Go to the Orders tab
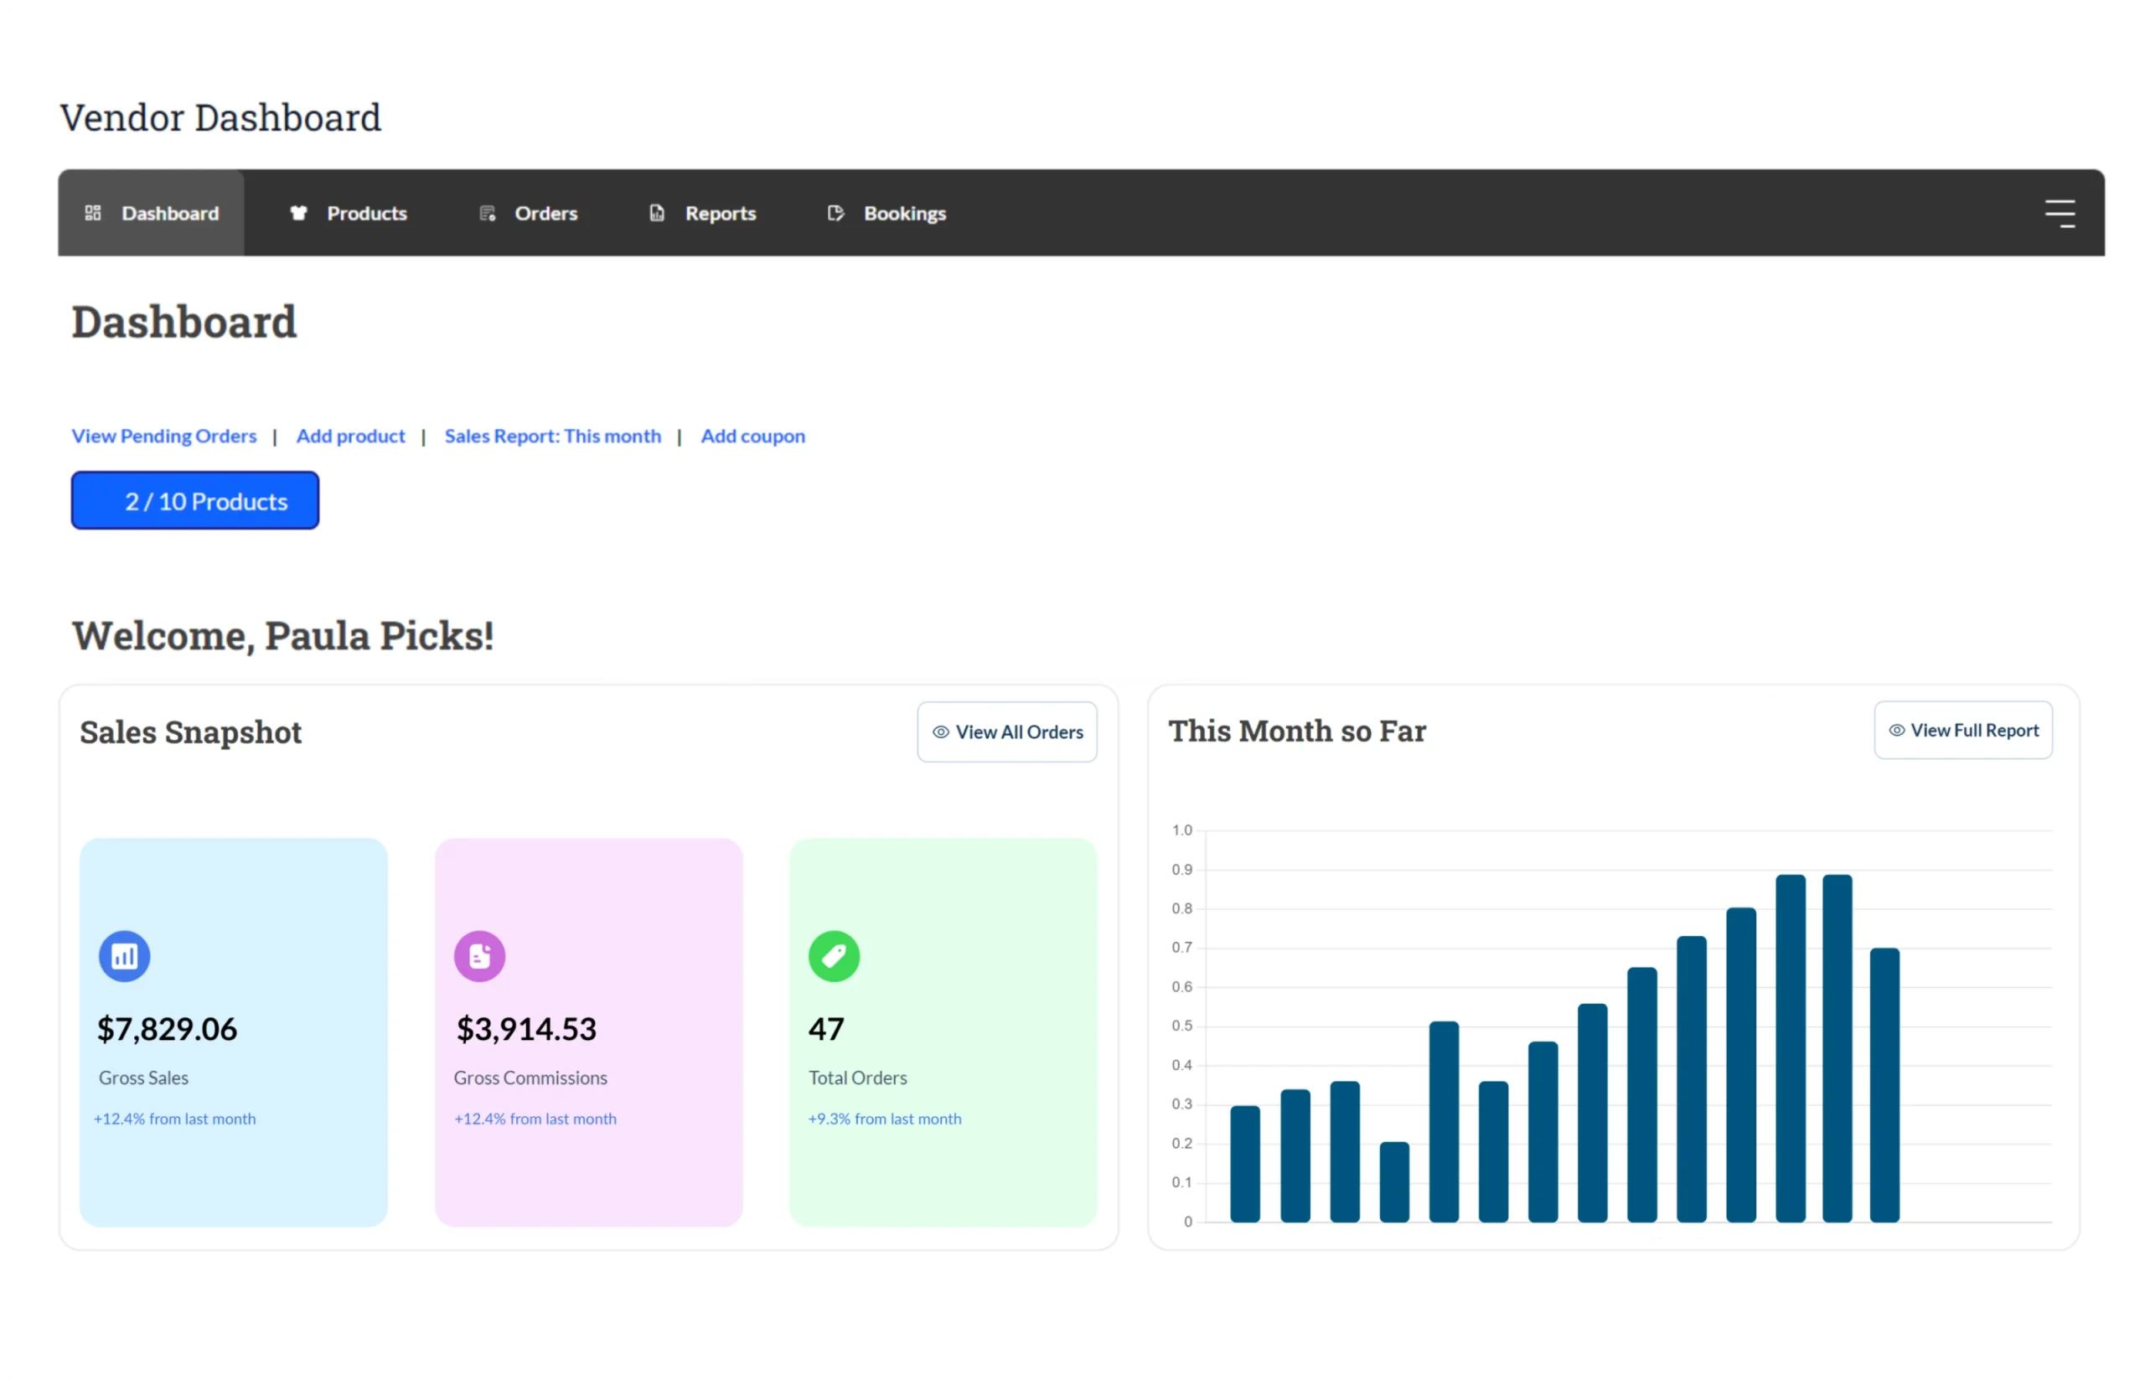The height and width of the screenshot is (1396, 2145). [528, 213]
